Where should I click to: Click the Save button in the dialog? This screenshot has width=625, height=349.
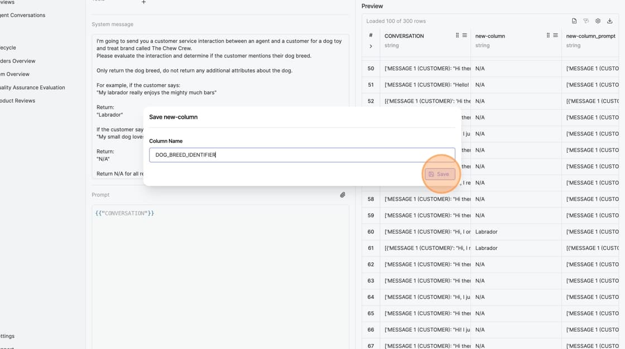point(440,174)
